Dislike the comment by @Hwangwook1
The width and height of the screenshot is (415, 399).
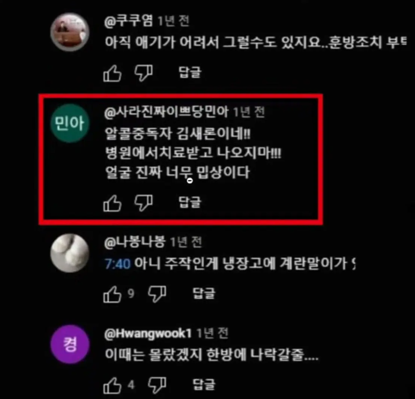click(157, 385)
